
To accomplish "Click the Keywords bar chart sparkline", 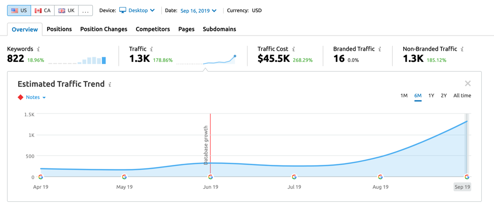I will (77, 60).
